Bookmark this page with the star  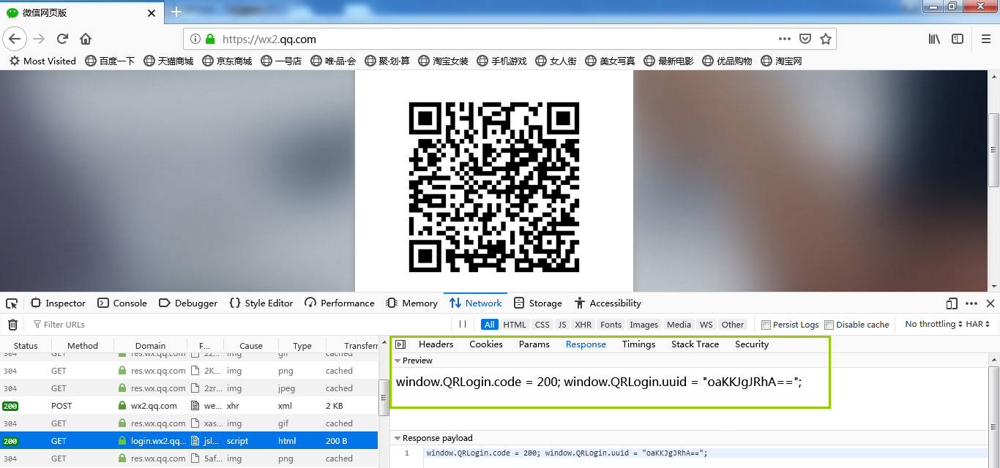click(x=826, y=39)
